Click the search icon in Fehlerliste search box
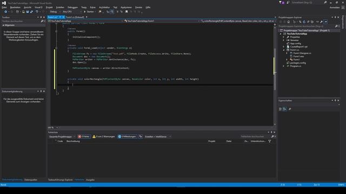Screen dimensions: 346x194 272,136
